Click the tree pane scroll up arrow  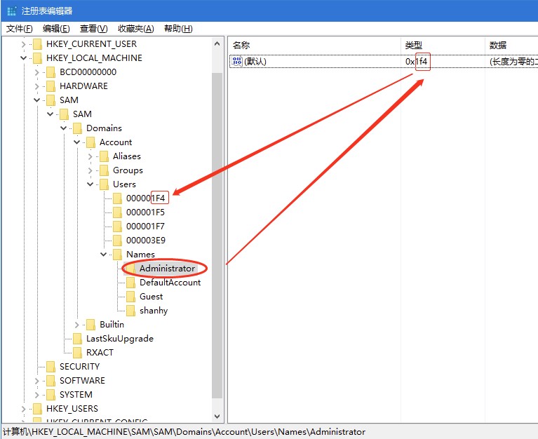pyautogui.click(x=217, y=44)
